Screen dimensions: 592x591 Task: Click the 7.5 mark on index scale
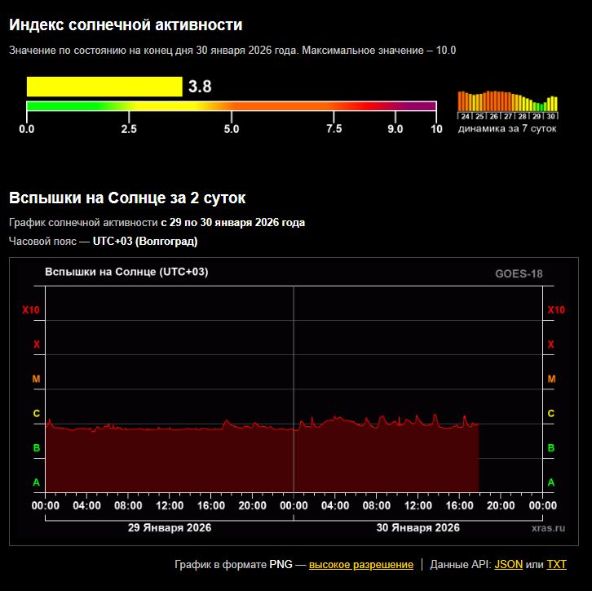coord(334,129)
